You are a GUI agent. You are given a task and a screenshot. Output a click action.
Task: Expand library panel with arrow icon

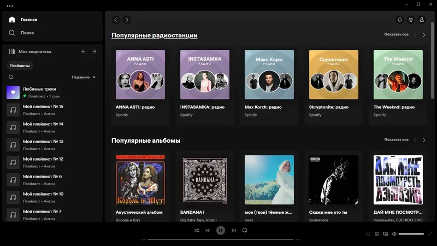pos(94,51)
